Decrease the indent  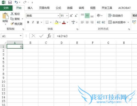pos(99,22)
